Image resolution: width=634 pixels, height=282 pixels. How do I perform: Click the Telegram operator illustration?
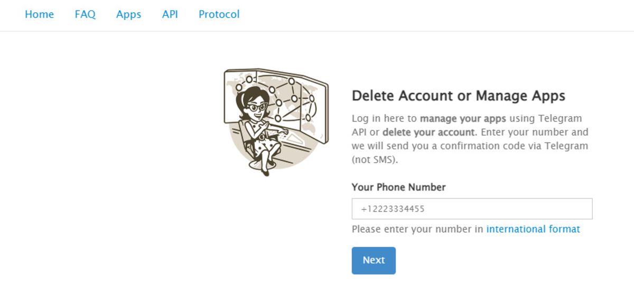coord(276,121)
